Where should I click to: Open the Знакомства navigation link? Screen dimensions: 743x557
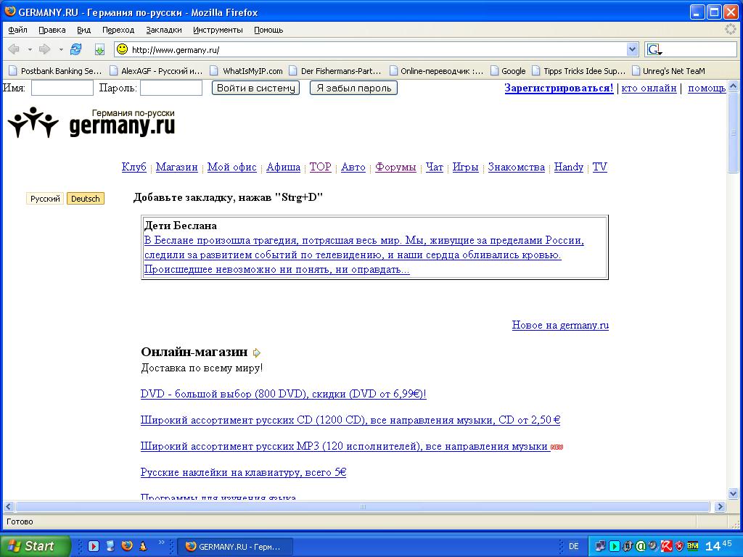point(517,168)
